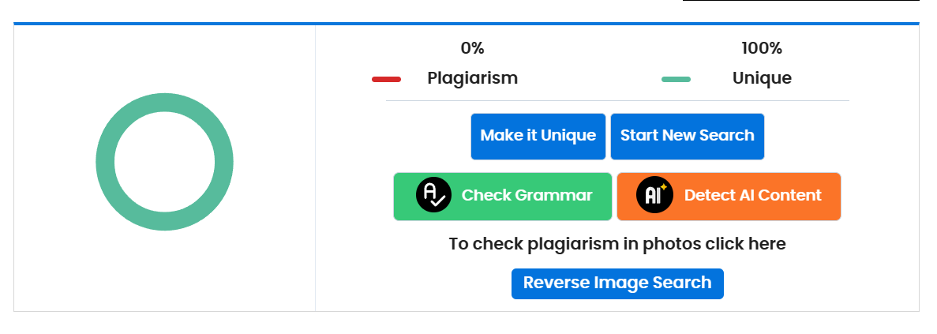
Task: Click the 'To check plagiarism in photos' text
Action: click(617, 244)
